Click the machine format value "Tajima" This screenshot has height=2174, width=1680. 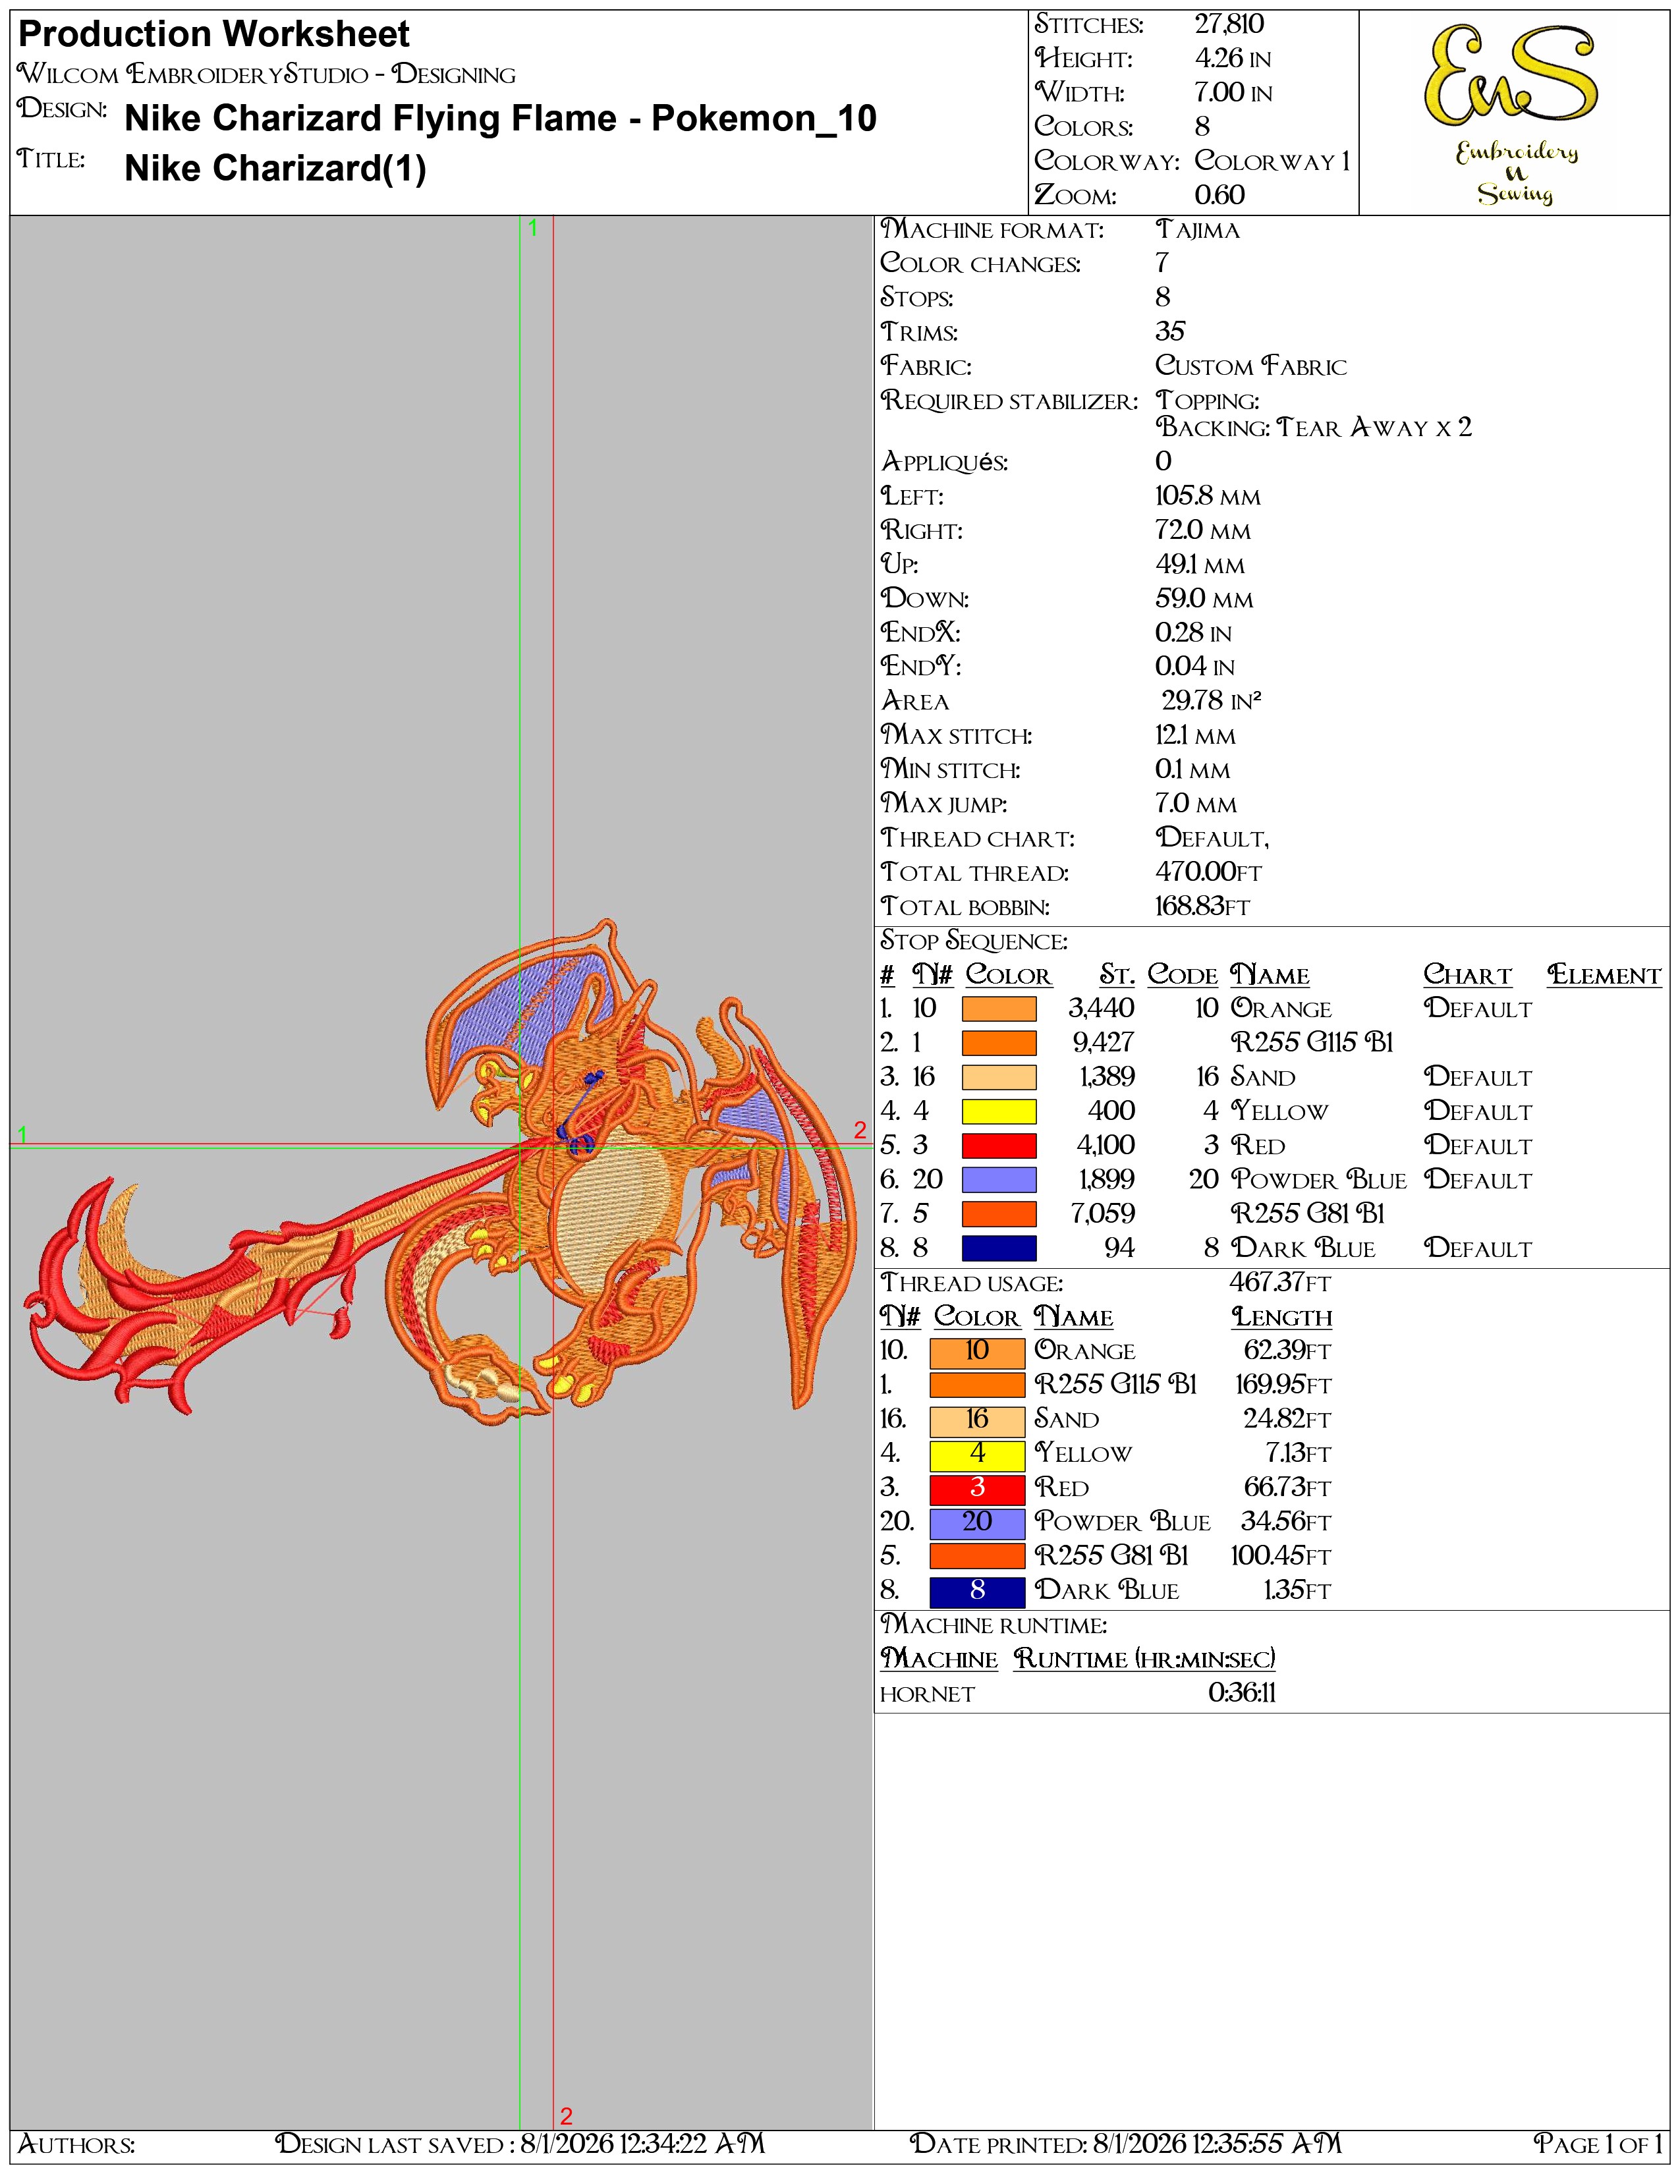pyautogui.click(x=1197, y=230)
